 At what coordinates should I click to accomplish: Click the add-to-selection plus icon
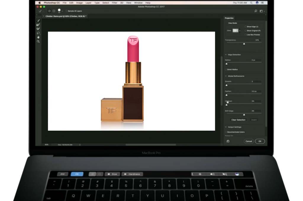49,11
